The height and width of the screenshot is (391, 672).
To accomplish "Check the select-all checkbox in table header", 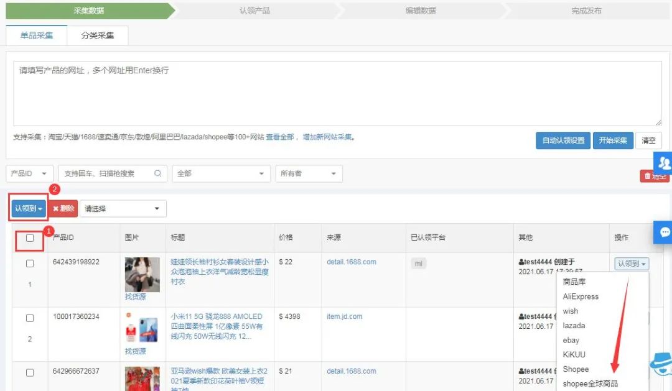I will [29, 238].
